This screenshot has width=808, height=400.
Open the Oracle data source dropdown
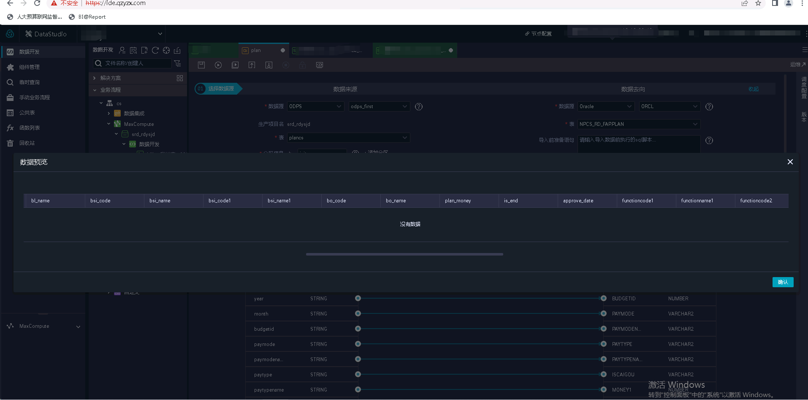(606, 106)
